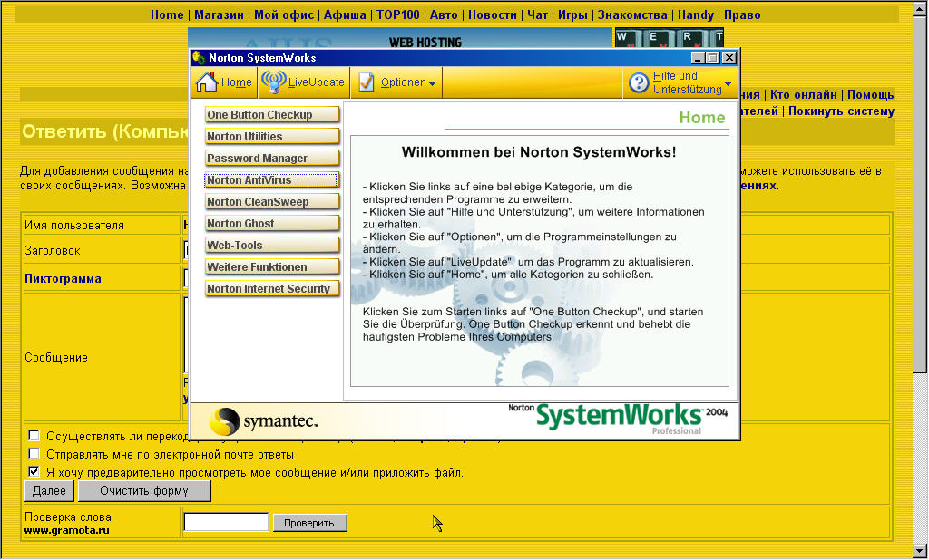Click the 'Заголовок' table label
The height and width of the screenshot is (560, 929).
click(52, 250)
